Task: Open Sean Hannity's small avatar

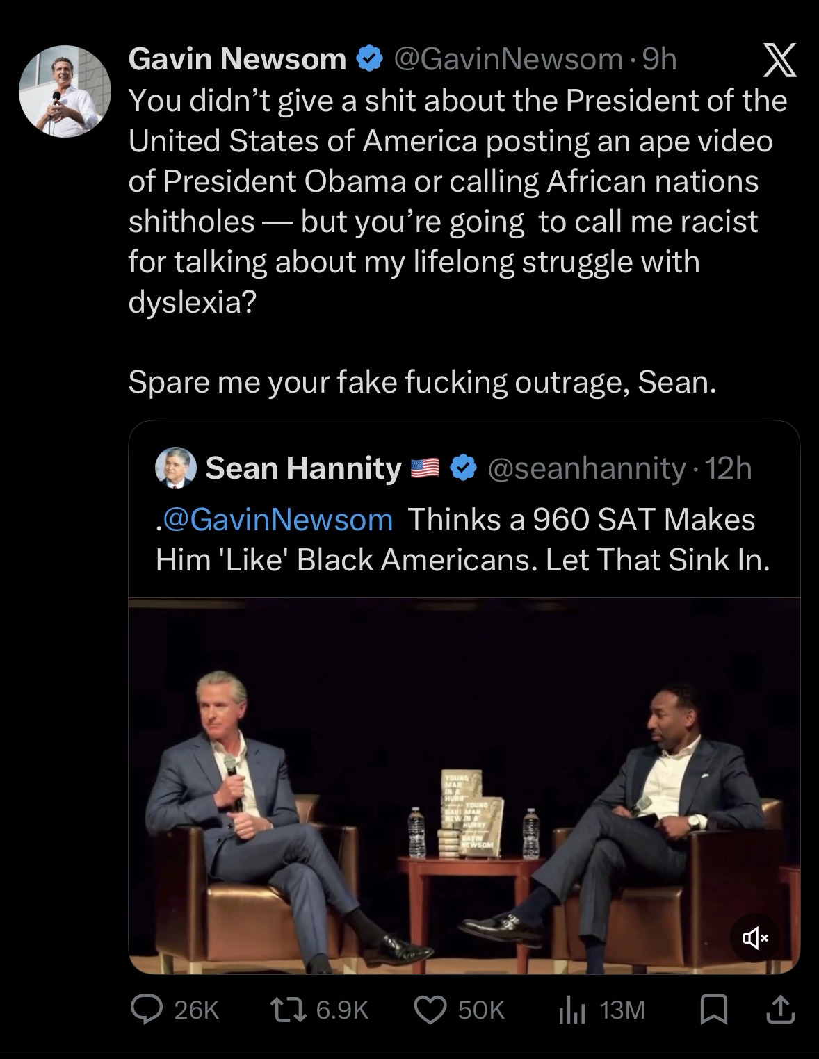Action: coord(176,468)
